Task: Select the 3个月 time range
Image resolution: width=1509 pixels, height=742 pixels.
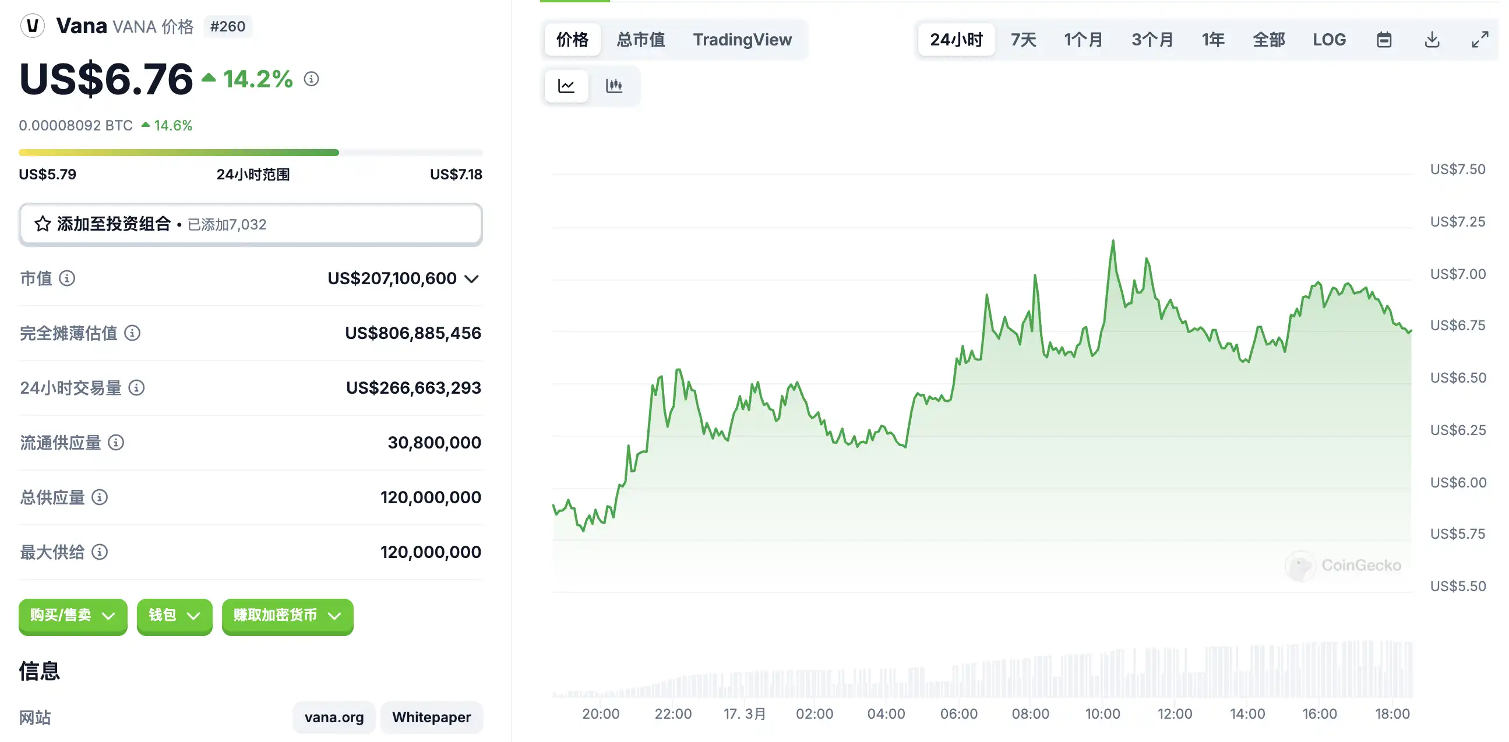Action: pos(1152,40)
